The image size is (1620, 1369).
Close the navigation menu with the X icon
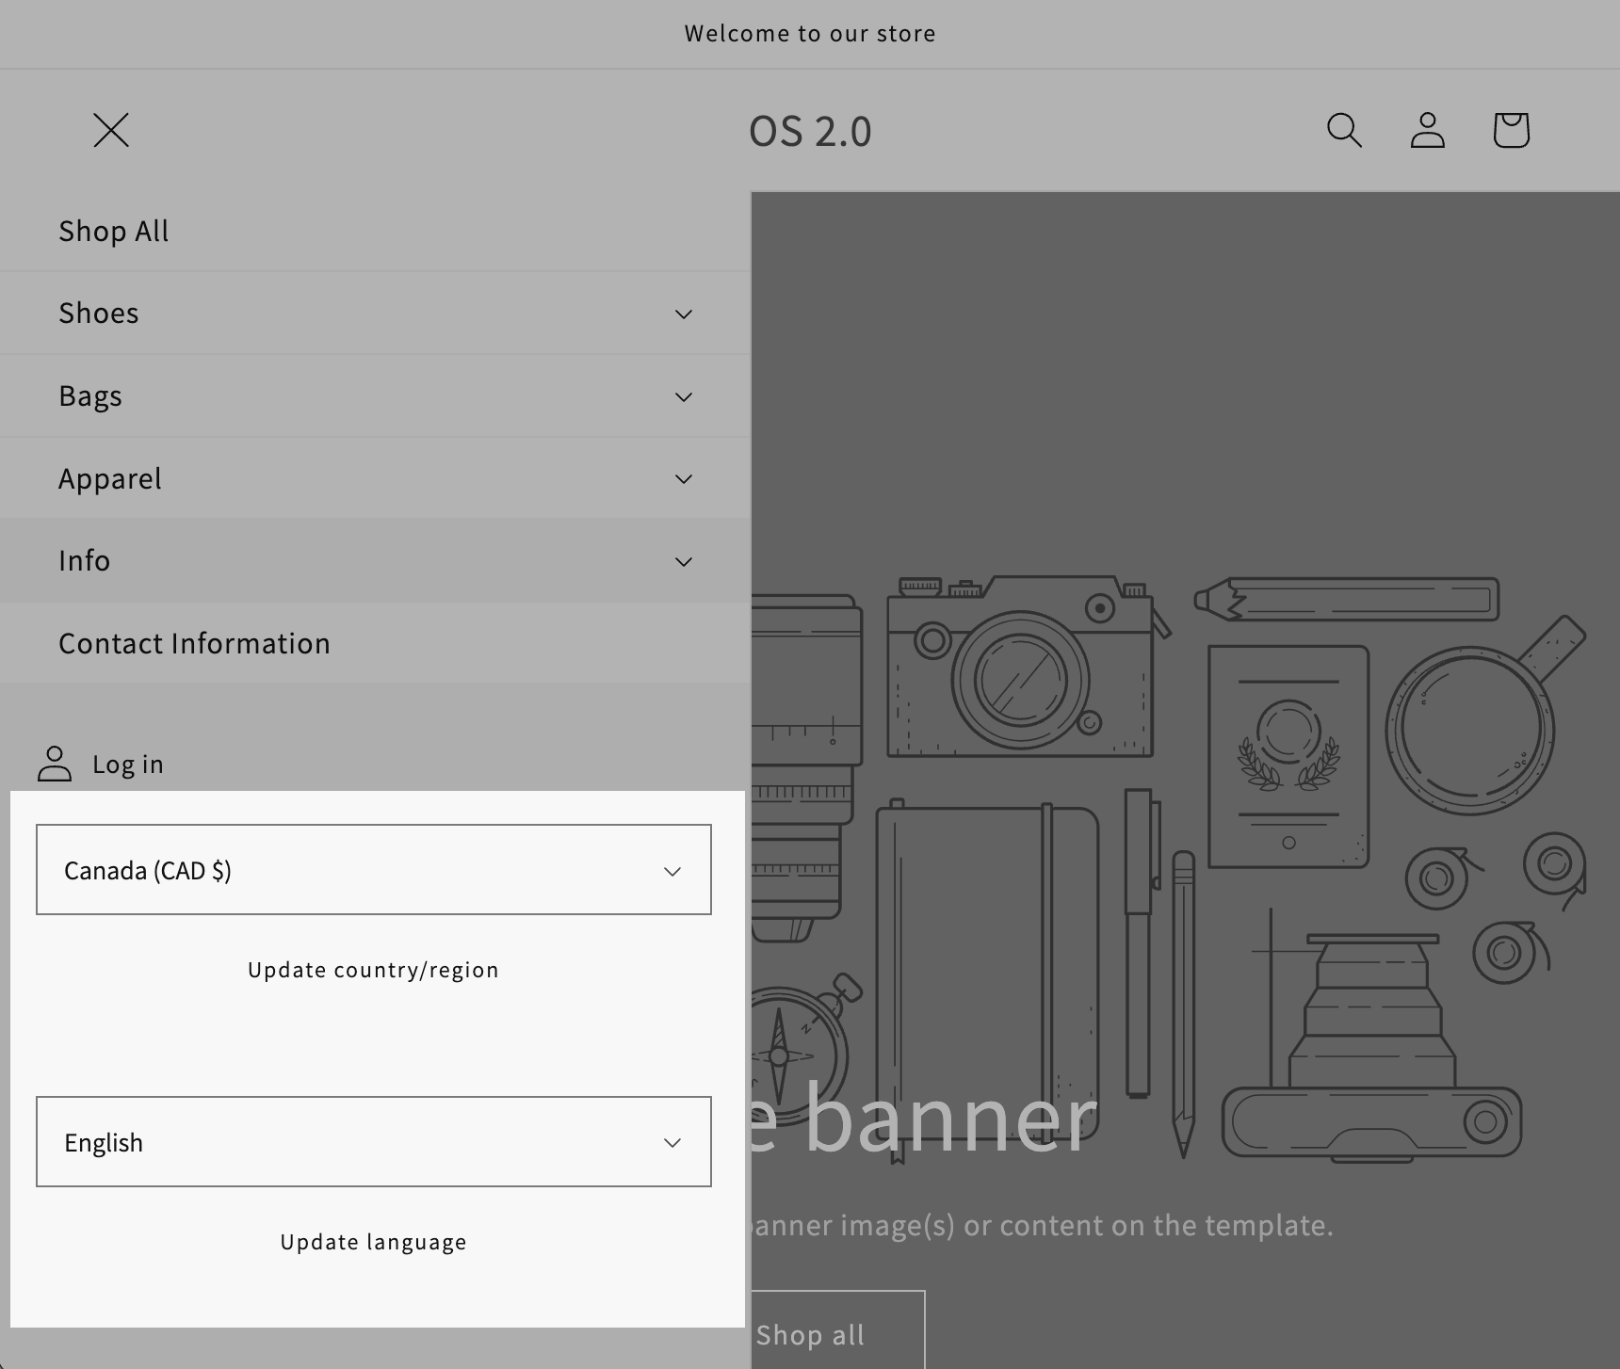tap(111, 131)
